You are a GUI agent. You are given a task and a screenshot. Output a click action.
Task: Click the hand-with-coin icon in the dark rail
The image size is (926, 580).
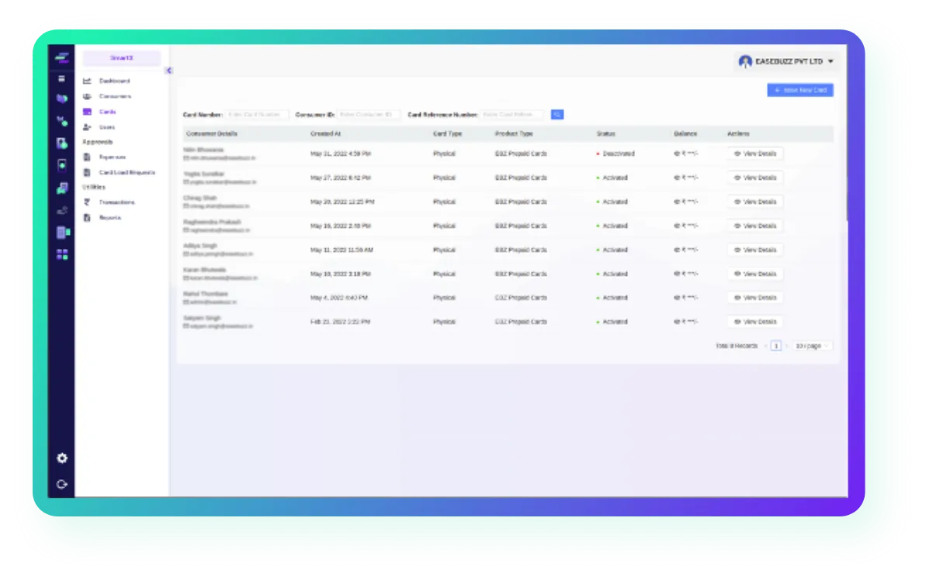pos(62,211)
